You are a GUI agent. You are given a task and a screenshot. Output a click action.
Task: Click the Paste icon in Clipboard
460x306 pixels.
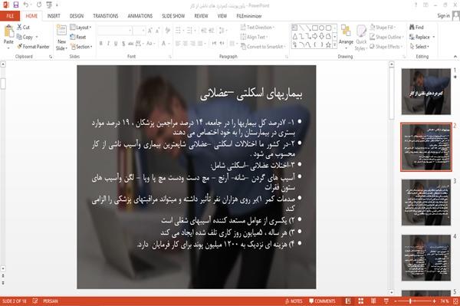pyautogui.click(x=8, y=31)
